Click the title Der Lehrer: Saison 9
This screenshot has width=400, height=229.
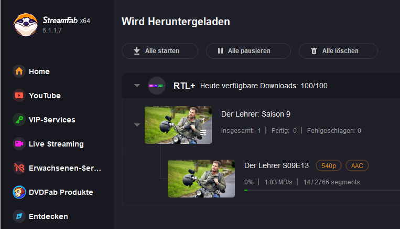click(256, 114)
